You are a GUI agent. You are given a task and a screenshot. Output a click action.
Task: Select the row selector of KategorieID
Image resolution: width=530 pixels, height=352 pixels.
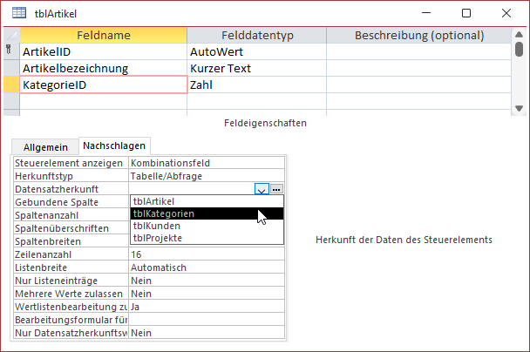[11, 85]
